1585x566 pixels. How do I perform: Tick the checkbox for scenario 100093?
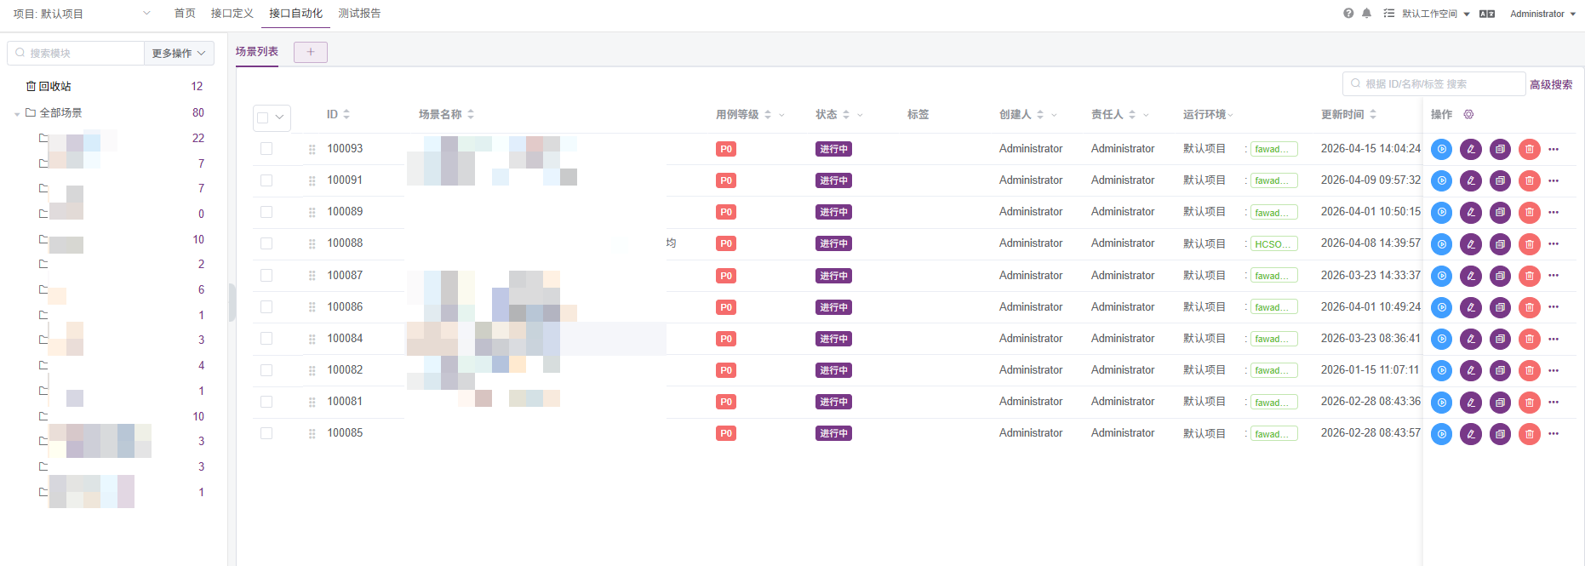click(x=266, y=149)
